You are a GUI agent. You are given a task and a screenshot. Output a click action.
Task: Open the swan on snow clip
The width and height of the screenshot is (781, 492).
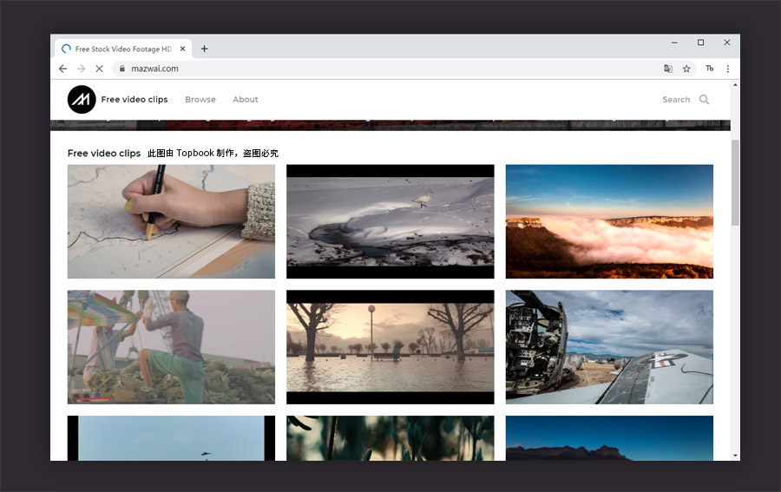(x=390, y=221)
